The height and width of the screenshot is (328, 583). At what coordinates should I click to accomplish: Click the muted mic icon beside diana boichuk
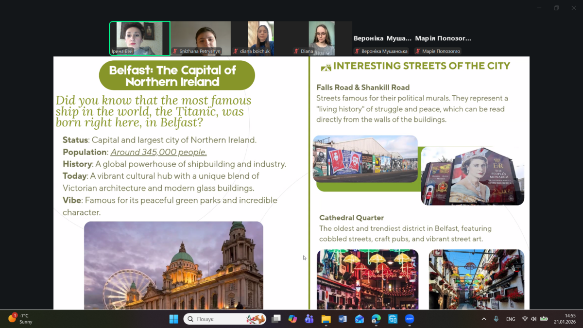[236, 51]
